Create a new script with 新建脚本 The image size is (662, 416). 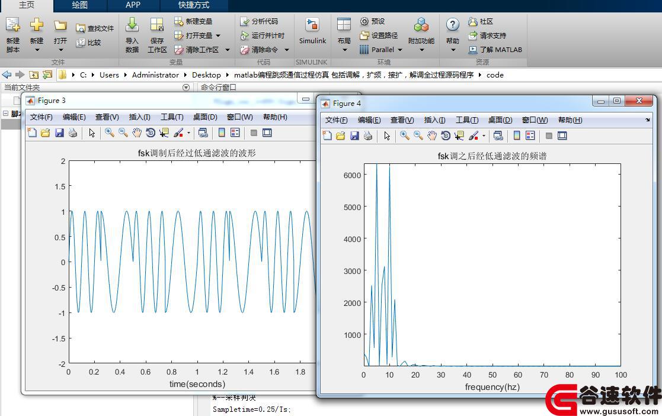point(12,35)
